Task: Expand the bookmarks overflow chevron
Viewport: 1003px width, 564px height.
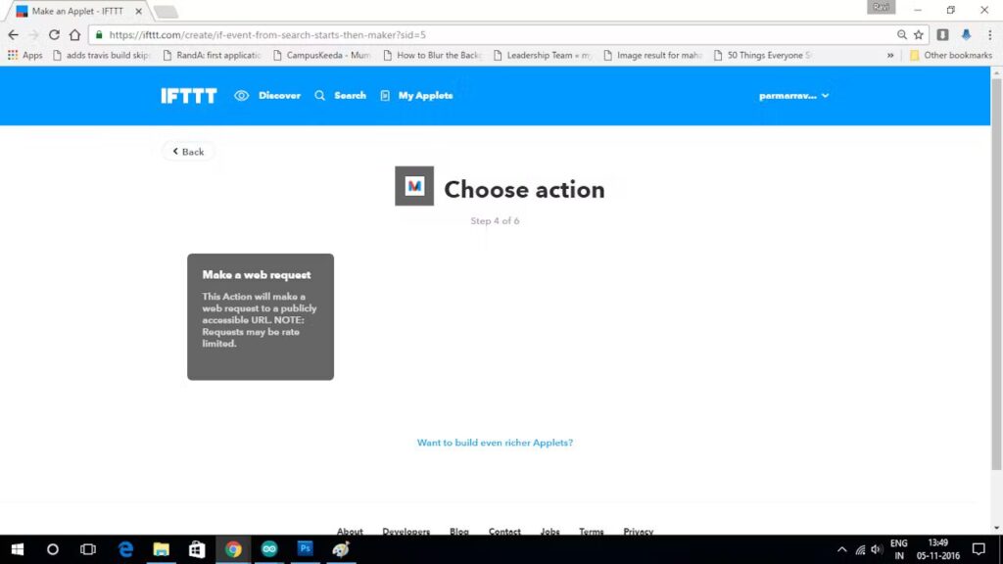Action: click(x=889, y=55)
